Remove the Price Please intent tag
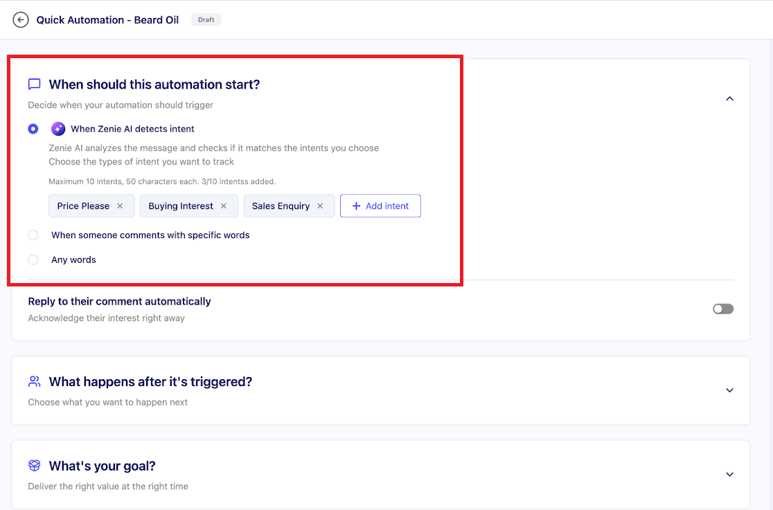 pos(120,206)
